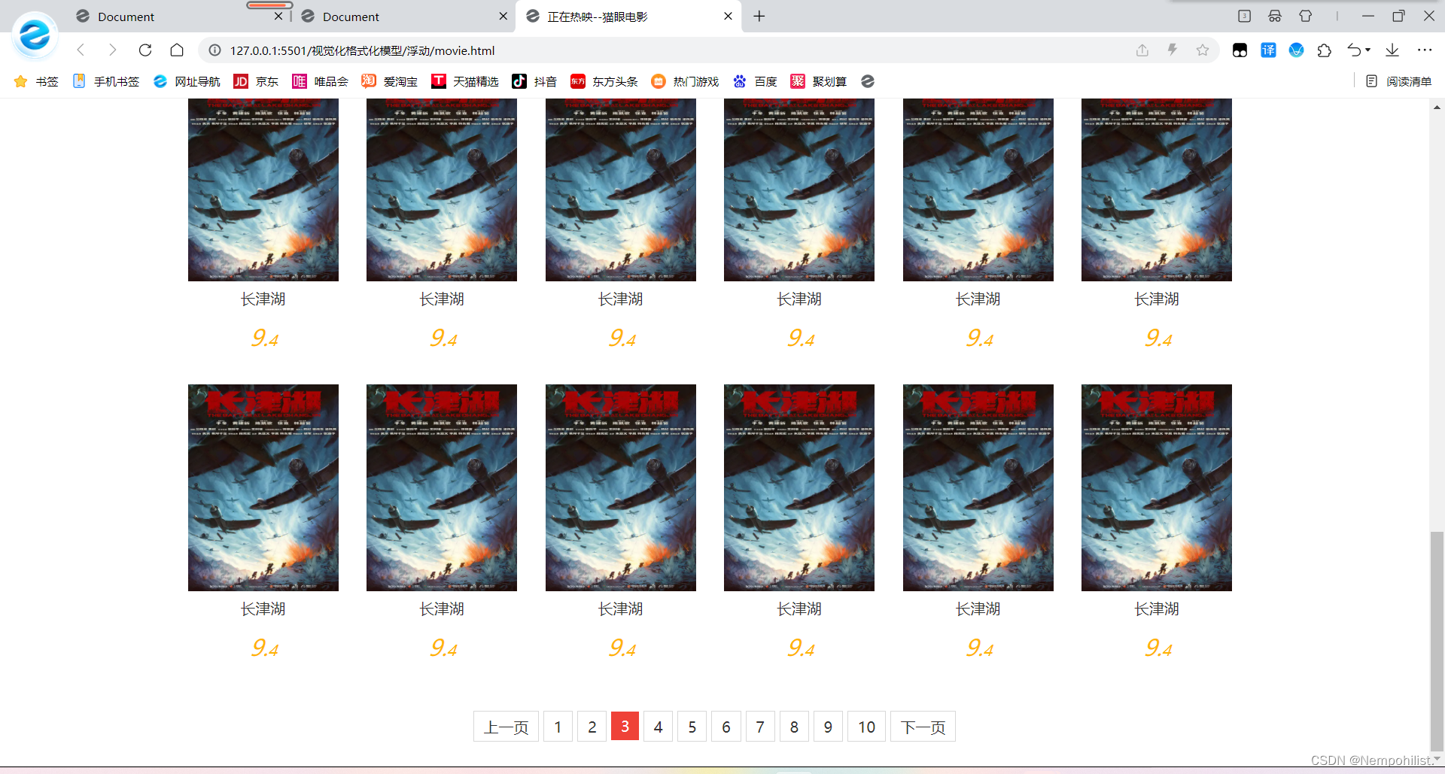Viewport: 1445px width, 774px height.
Task: Open the browser three-dot menu
Action: [1425, 50]
